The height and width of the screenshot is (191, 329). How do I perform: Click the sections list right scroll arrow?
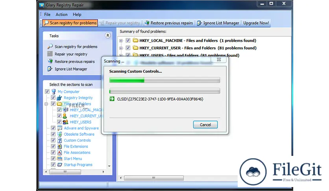103,172
